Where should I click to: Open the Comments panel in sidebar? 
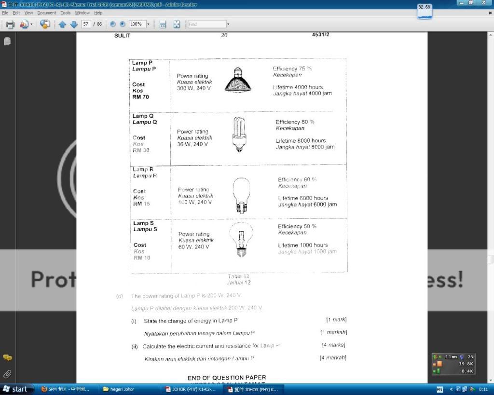point(7,358)
